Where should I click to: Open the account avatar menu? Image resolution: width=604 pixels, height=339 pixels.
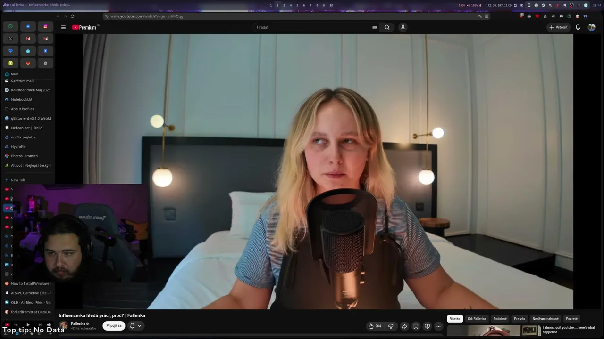click(x=591, y=27)
